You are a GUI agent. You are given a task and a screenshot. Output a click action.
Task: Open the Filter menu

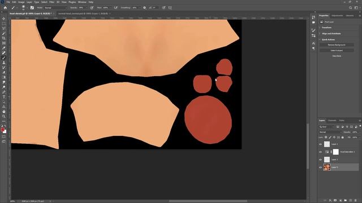(51, 2)
